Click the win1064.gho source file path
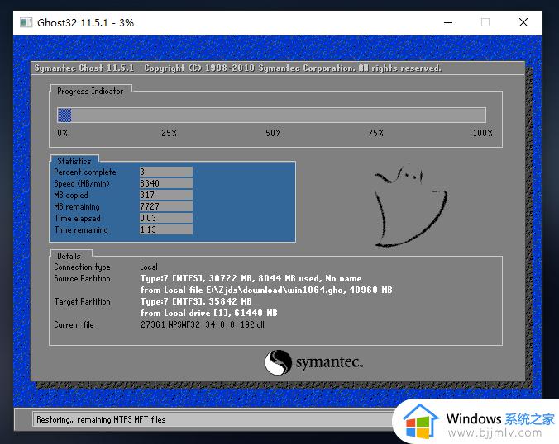 tap(266, 290)
